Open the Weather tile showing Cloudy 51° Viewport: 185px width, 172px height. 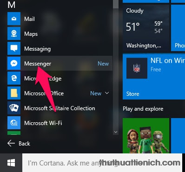(146, 28)
